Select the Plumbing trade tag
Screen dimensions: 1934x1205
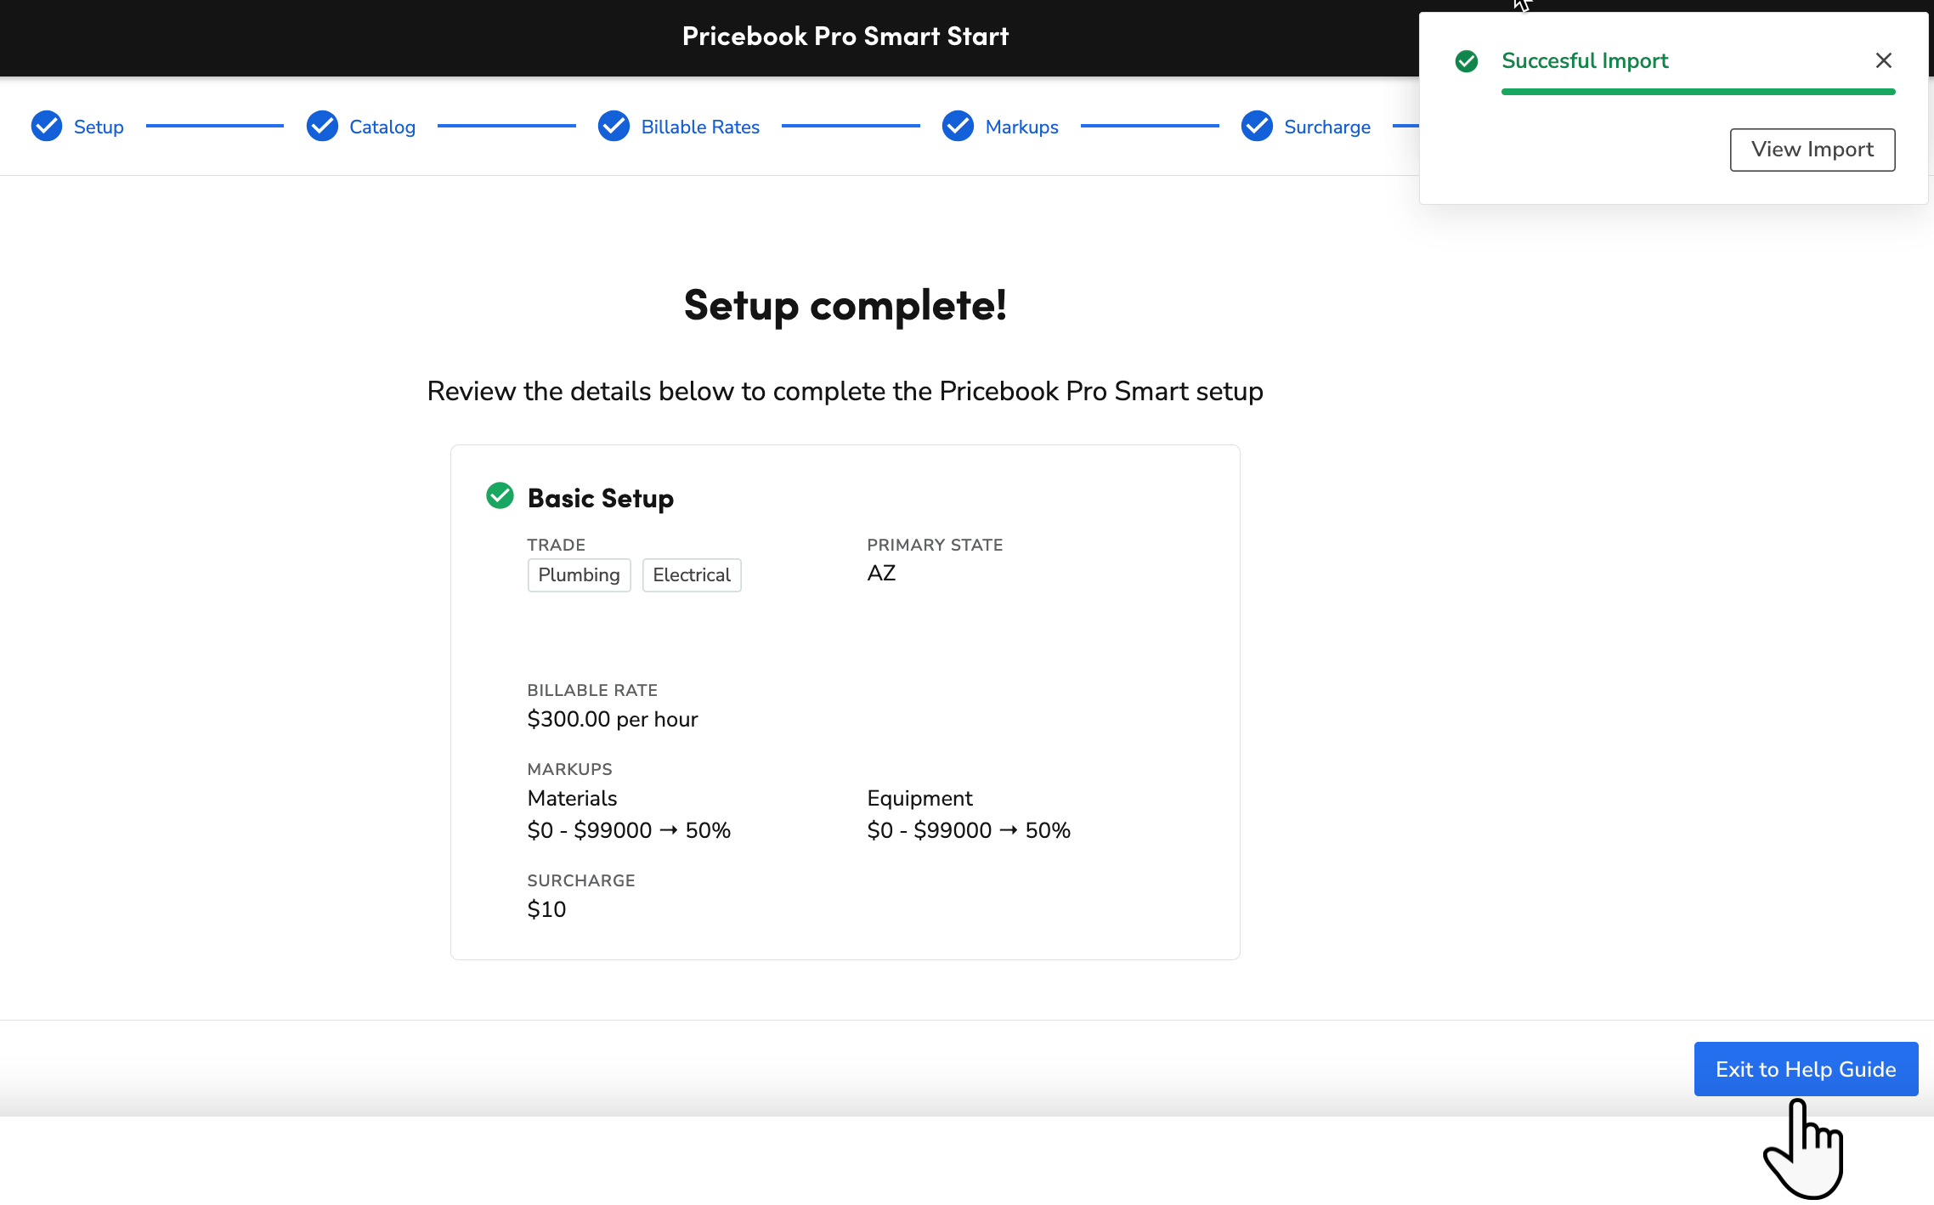[579, 575]
